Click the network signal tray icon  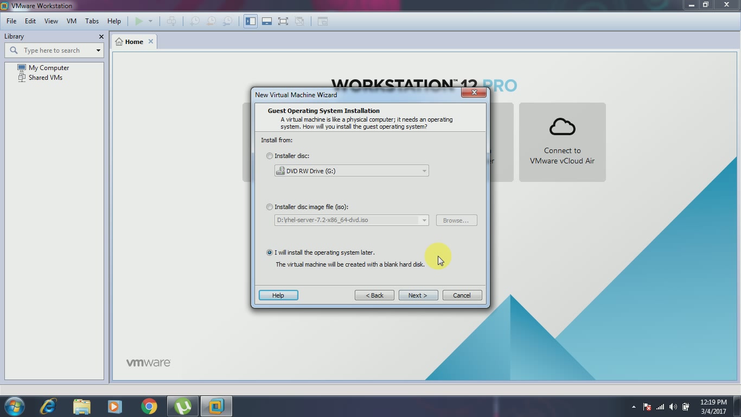pos(660,407)
